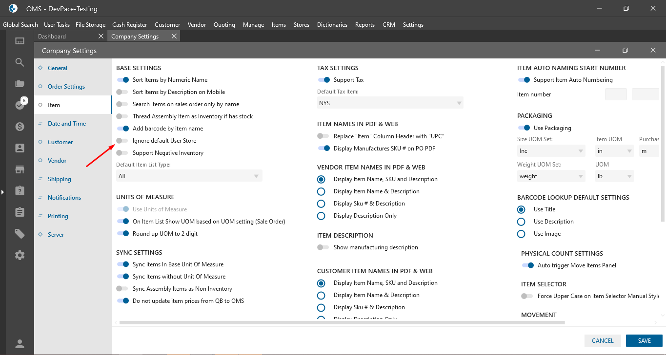Enable Ignore default User Store toggle
The image size is (666, 355).
click(122, 141)
